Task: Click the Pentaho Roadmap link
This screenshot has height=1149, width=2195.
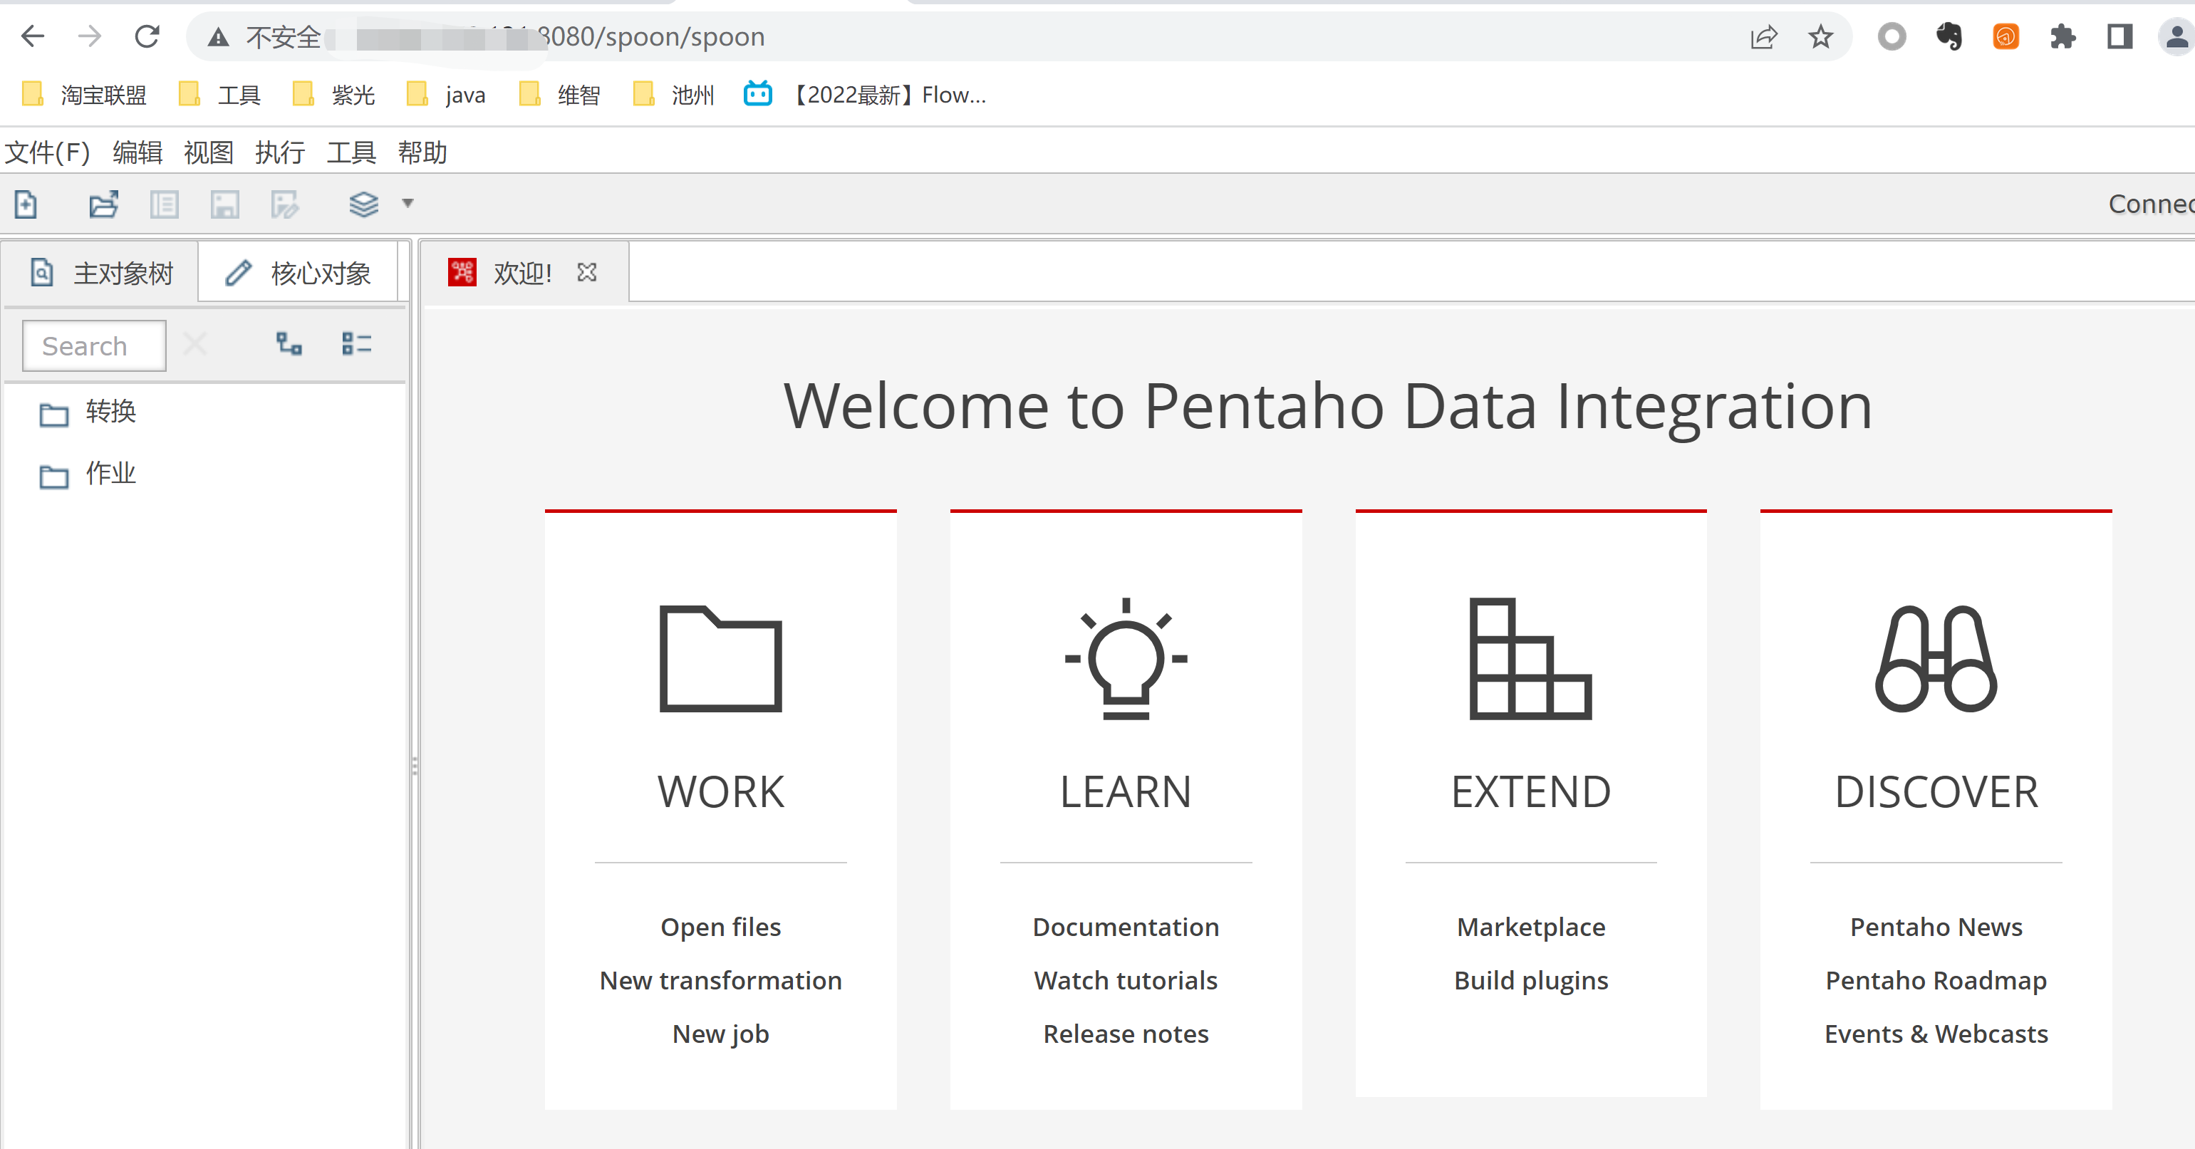Action: point(1936,980)
